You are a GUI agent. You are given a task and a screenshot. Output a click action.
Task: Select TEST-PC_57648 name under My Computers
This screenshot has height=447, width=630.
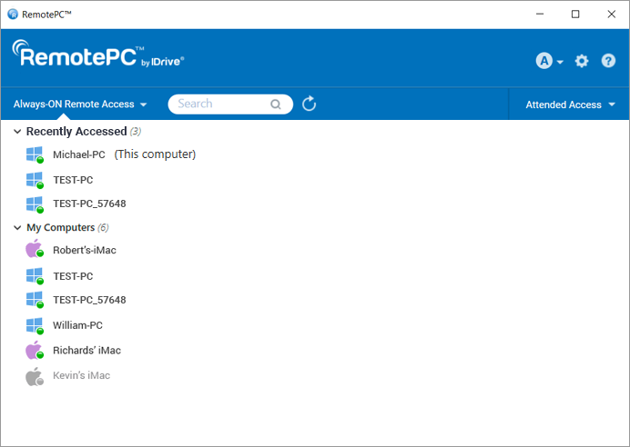[x=89, y=300]
